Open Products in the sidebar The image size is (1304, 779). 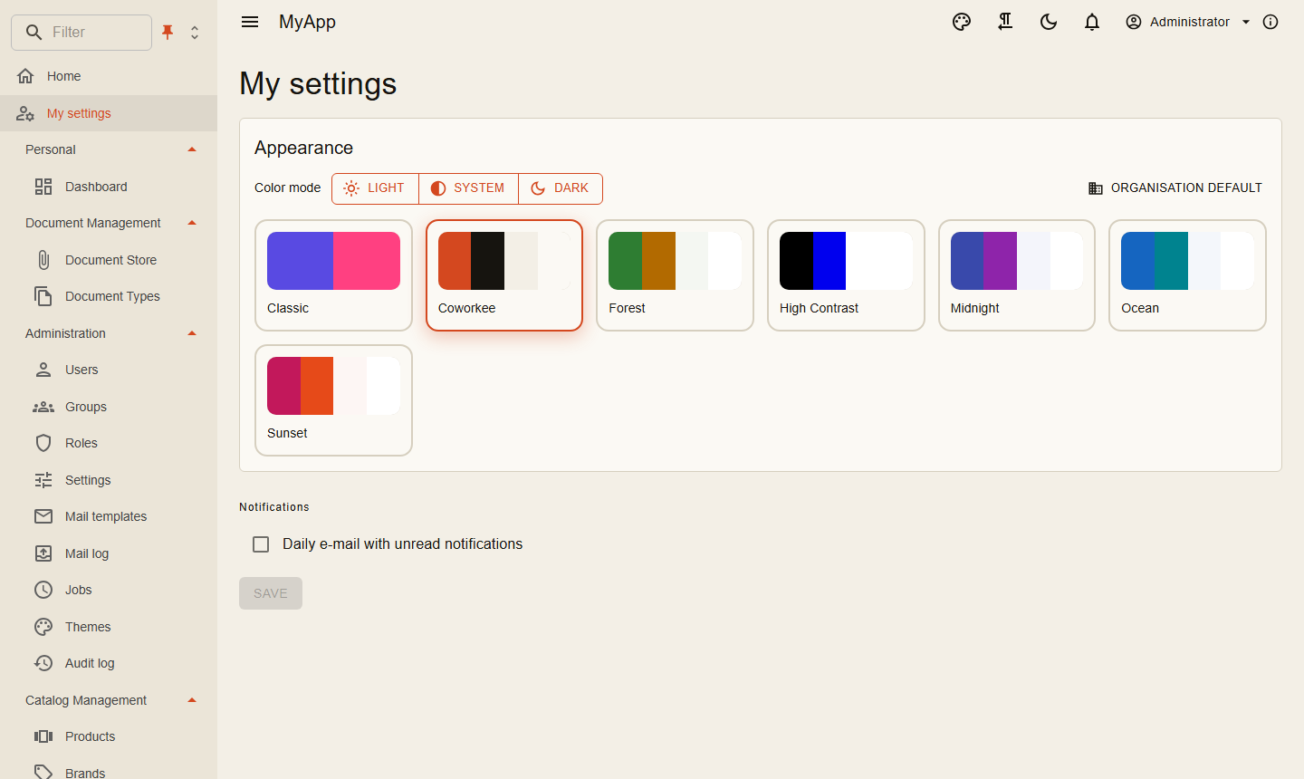(109, 736)
